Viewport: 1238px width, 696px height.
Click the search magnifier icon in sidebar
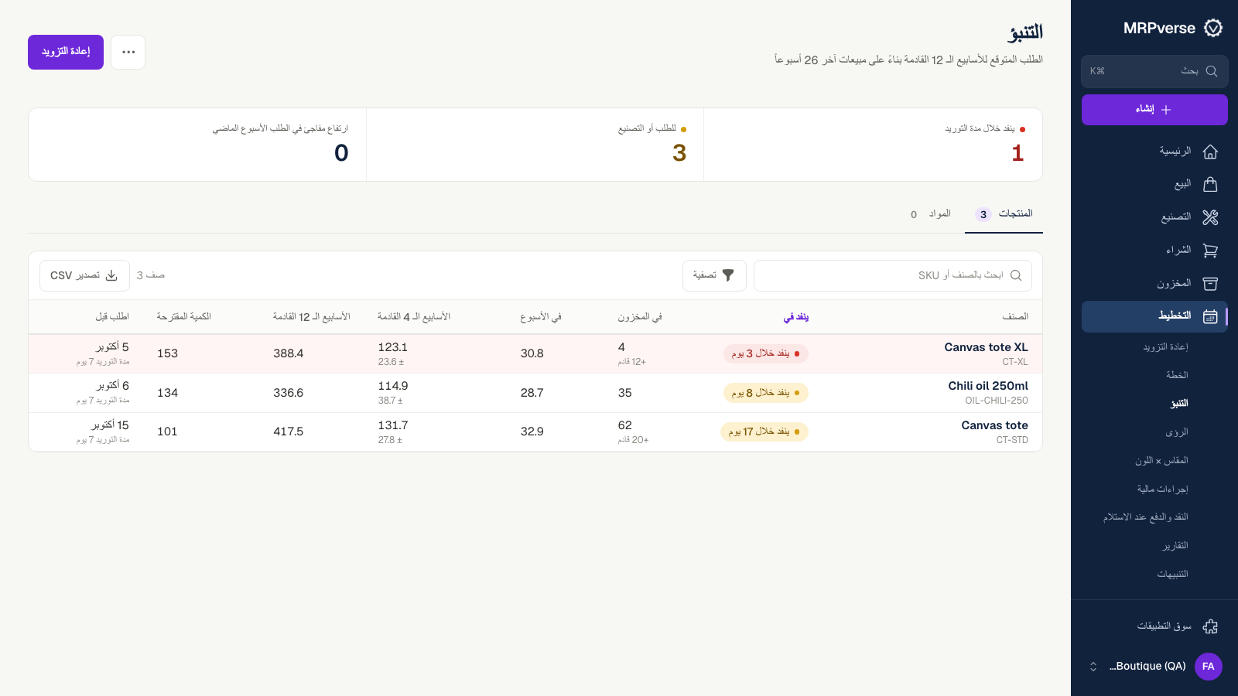coord(1212,71)
